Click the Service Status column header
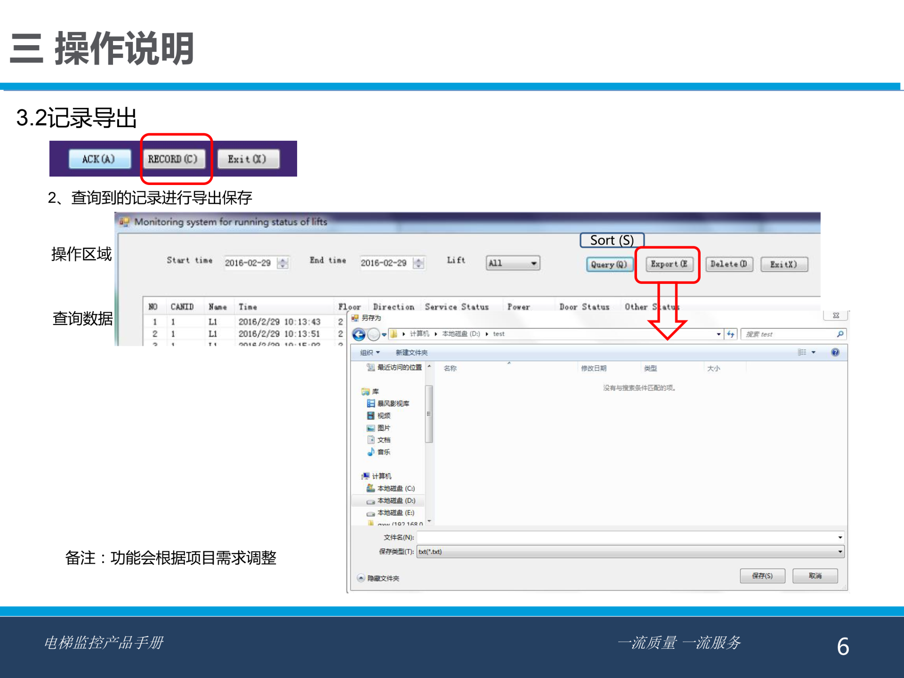904x678 pixels. pyautogui.click(x=457, y=307)
